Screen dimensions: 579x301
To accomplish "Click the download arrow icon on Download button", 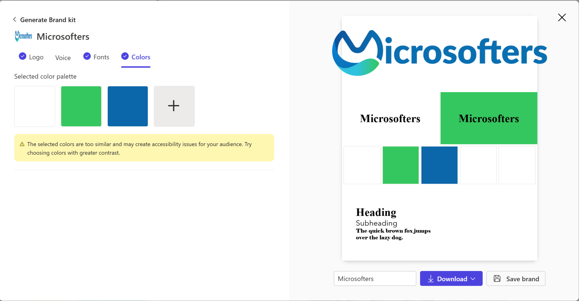I will click(431, 278).
